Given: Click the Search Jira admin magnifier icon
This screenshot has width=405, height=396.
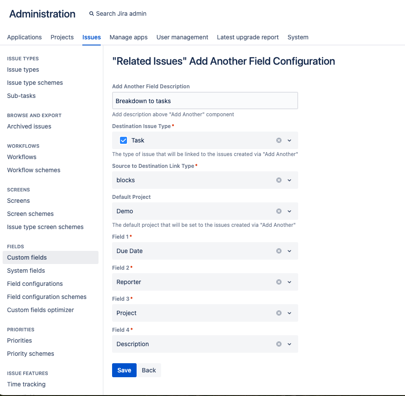Looking at the screenshot, I should pyautogui.click(x=92, y=14).
